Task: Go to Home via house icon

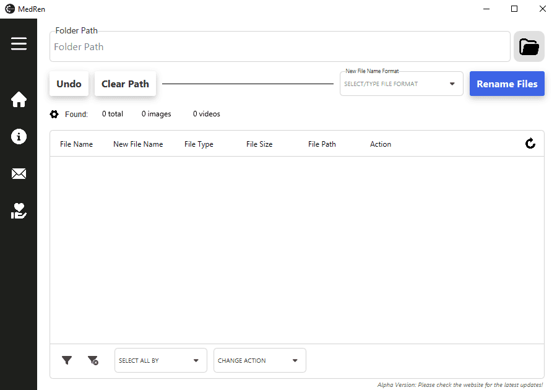Action: (x=19, y=100)
